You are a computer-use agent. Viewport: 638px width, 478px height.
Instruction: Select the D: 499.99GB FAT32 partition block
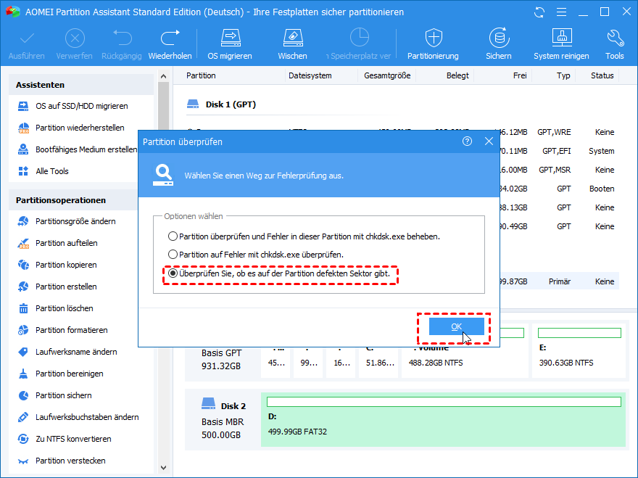(x=444, y=419)
